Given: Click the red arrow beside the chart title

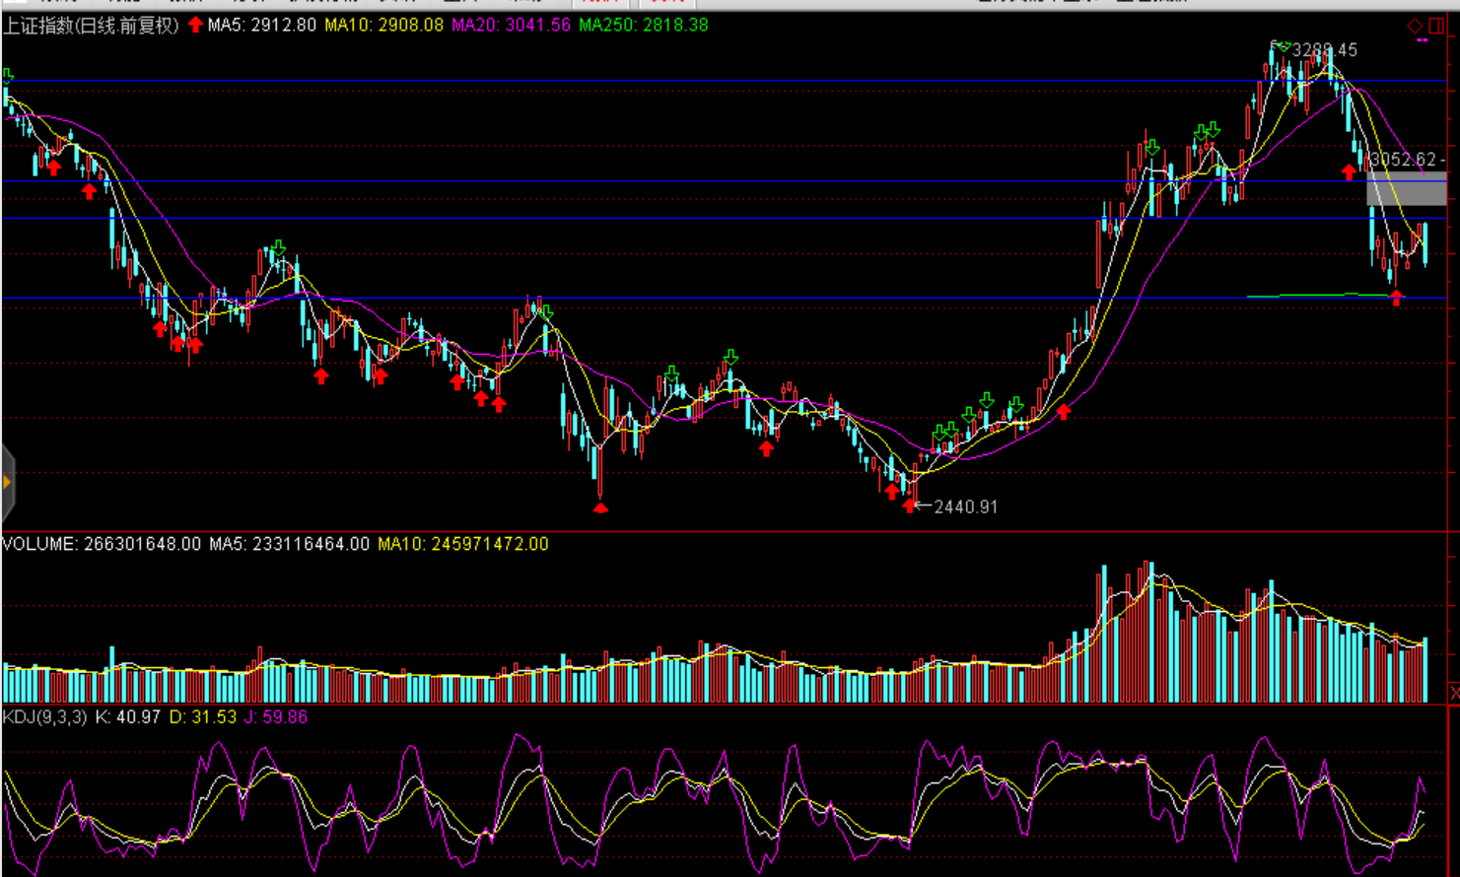Looking at the screenshot, I should 195,25.
